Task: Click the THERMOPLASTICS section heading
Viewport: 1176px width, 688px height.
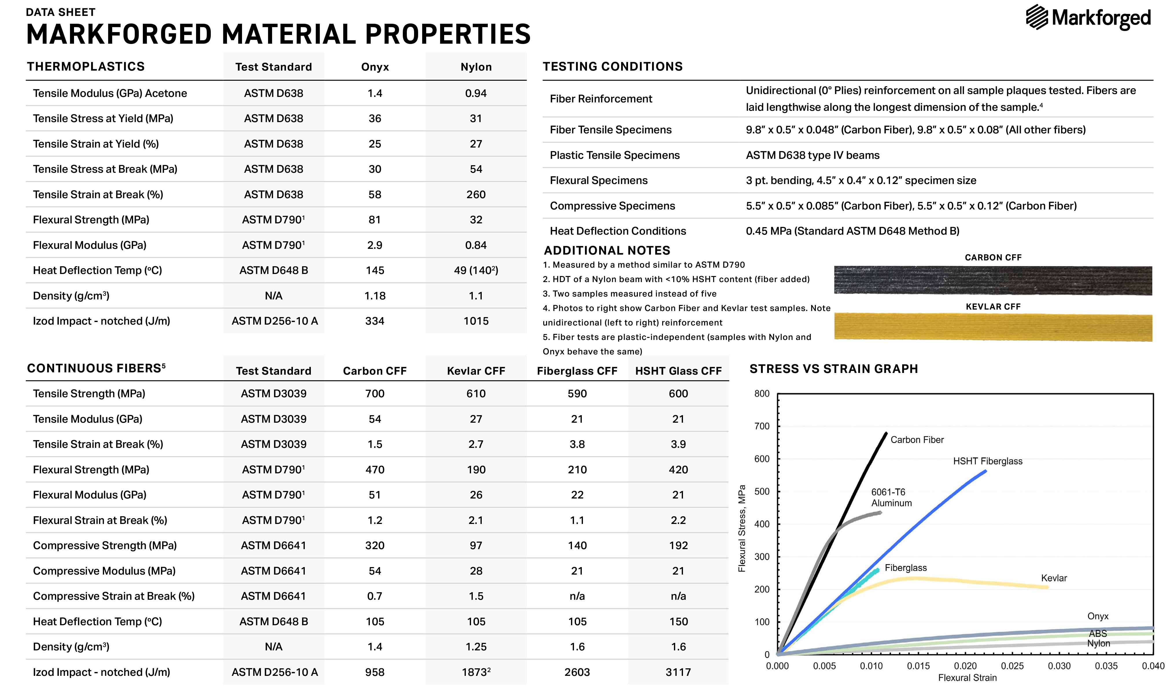Action: (x=86, y=66)
